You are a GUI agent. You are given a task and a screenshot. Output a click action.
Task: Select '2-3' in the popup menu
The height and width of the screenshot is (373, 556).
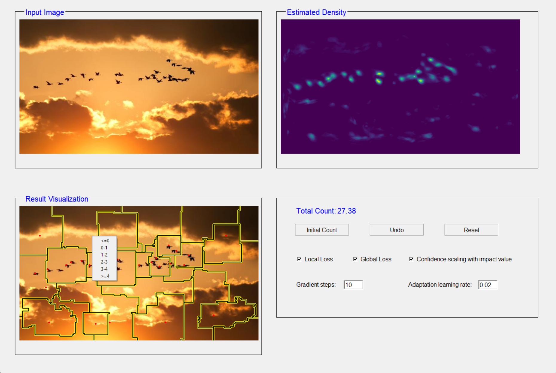point(105,262)
